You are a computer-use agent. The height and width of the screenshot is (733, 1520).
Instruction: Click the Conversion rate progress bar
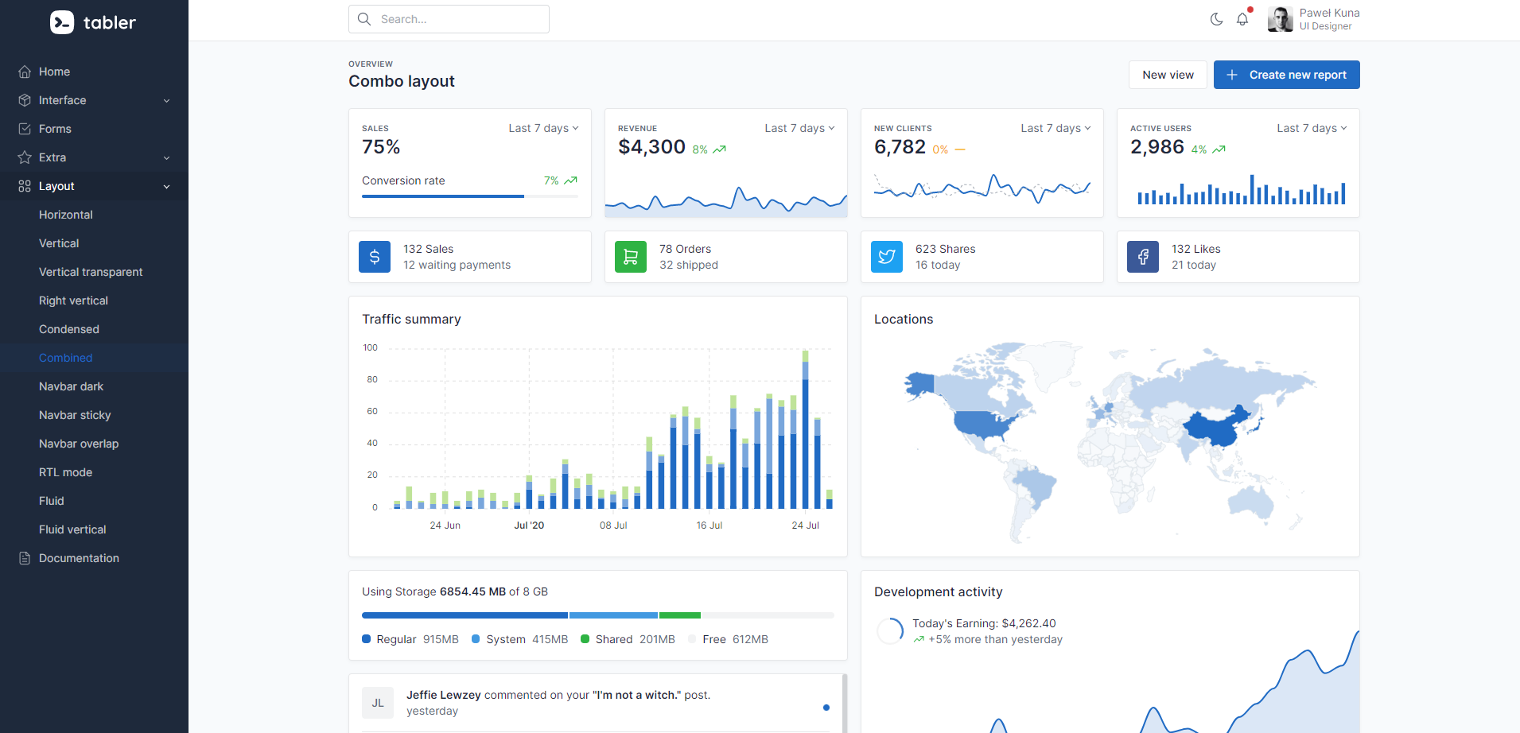470,196
